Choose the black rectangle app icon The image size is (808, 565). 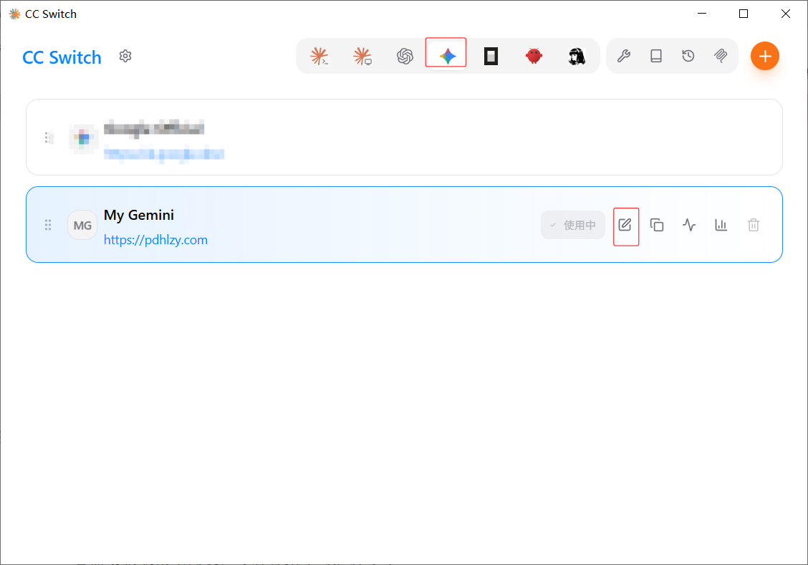(x=491, y=56)
